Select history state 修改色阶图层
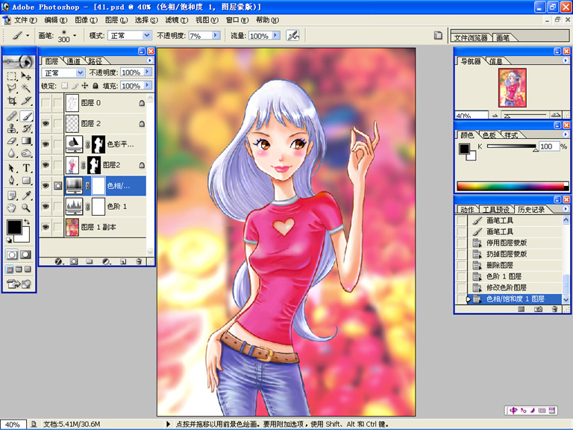The width and height of the screenshot is (573, 430). click(507, 287)
